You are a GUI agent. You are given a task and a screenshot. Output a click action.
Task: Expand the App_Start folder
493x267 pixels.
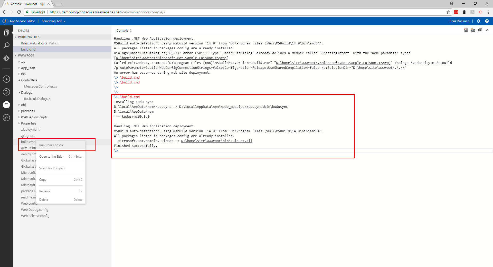19,68
